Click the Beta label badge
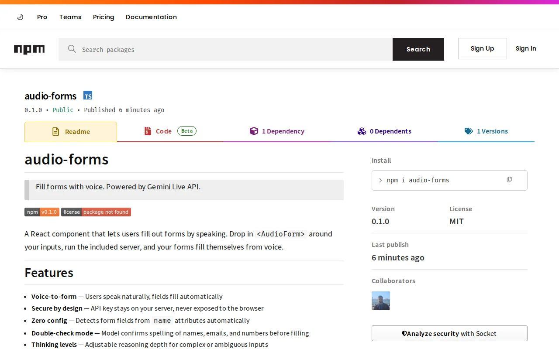The height and width of the screenshot is (349, 559). click(187, 131)
